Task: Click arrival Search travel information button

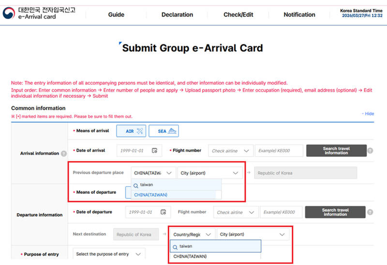Action: click(336, 151)
